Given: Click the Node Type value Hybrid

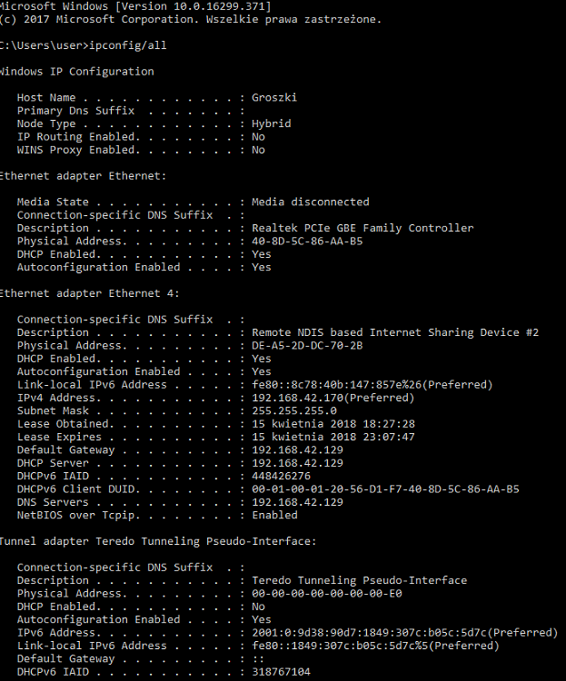Looking at the screenshot, I should coord(271,123).
